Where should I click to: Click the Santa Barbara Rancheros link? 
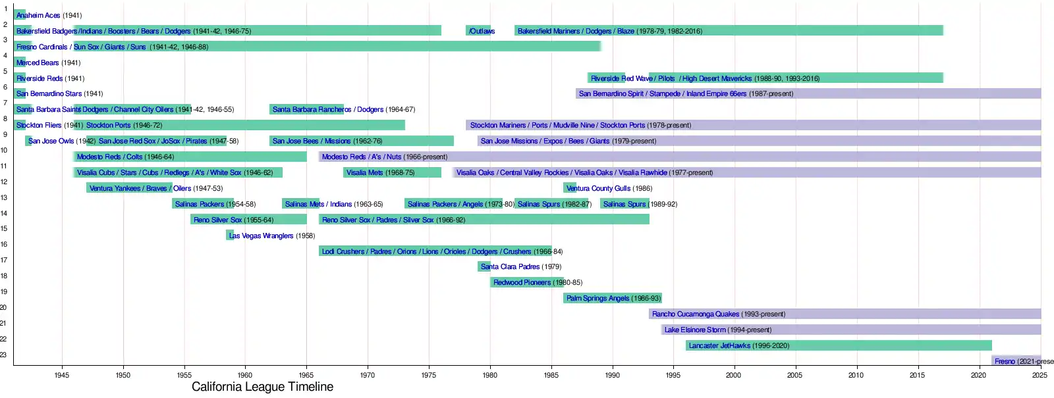tap(312, 110)
